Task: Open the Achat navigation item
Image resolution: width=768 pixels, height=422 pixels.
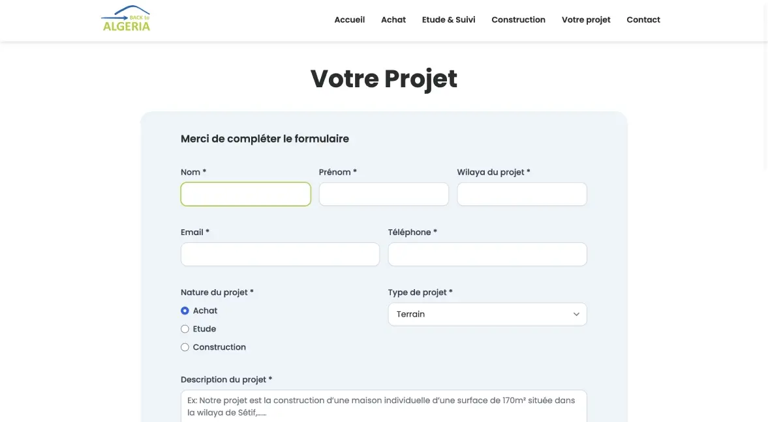Action: [x=393, y=20]
